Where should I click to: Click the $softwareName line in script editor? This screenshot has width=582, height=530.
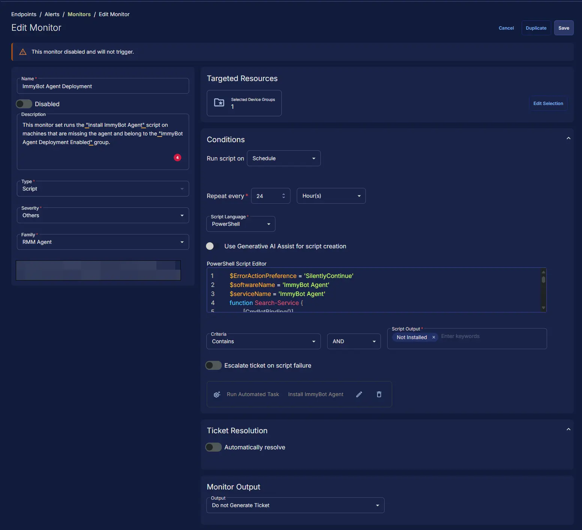click(279, 285)
